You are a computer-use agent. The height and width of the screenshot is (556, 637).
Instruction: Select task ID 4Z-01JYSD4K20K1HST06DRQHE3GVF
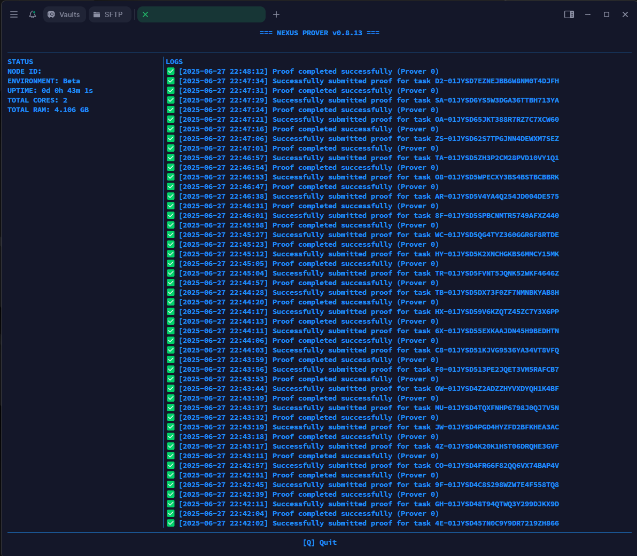[x=497, y=447]
